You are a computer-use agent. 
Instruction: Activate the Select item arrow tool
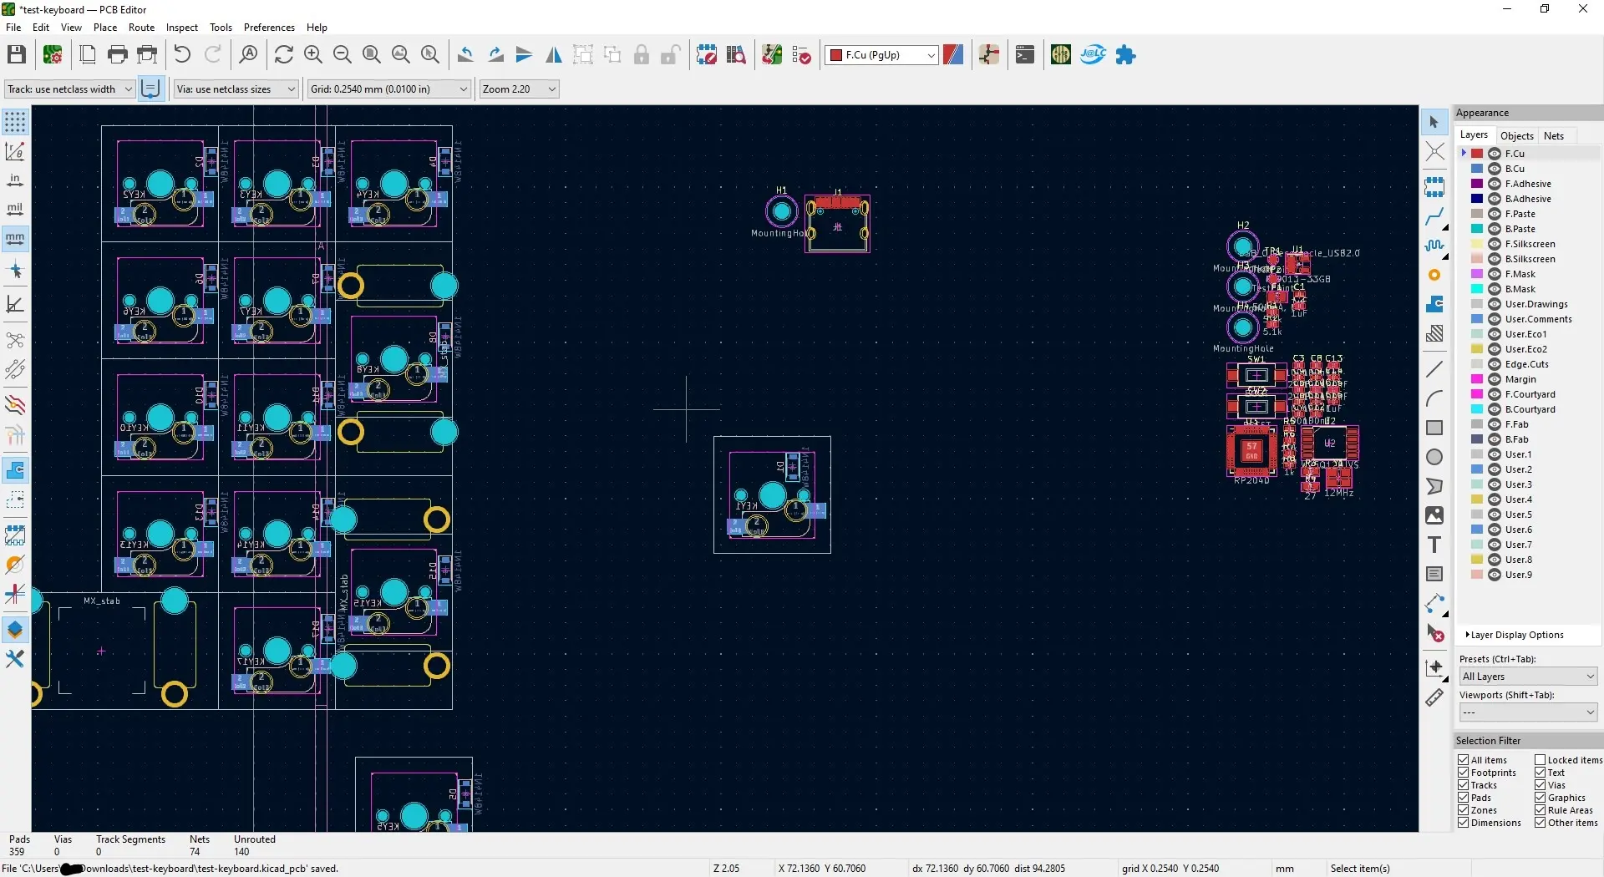(1434, 122)
